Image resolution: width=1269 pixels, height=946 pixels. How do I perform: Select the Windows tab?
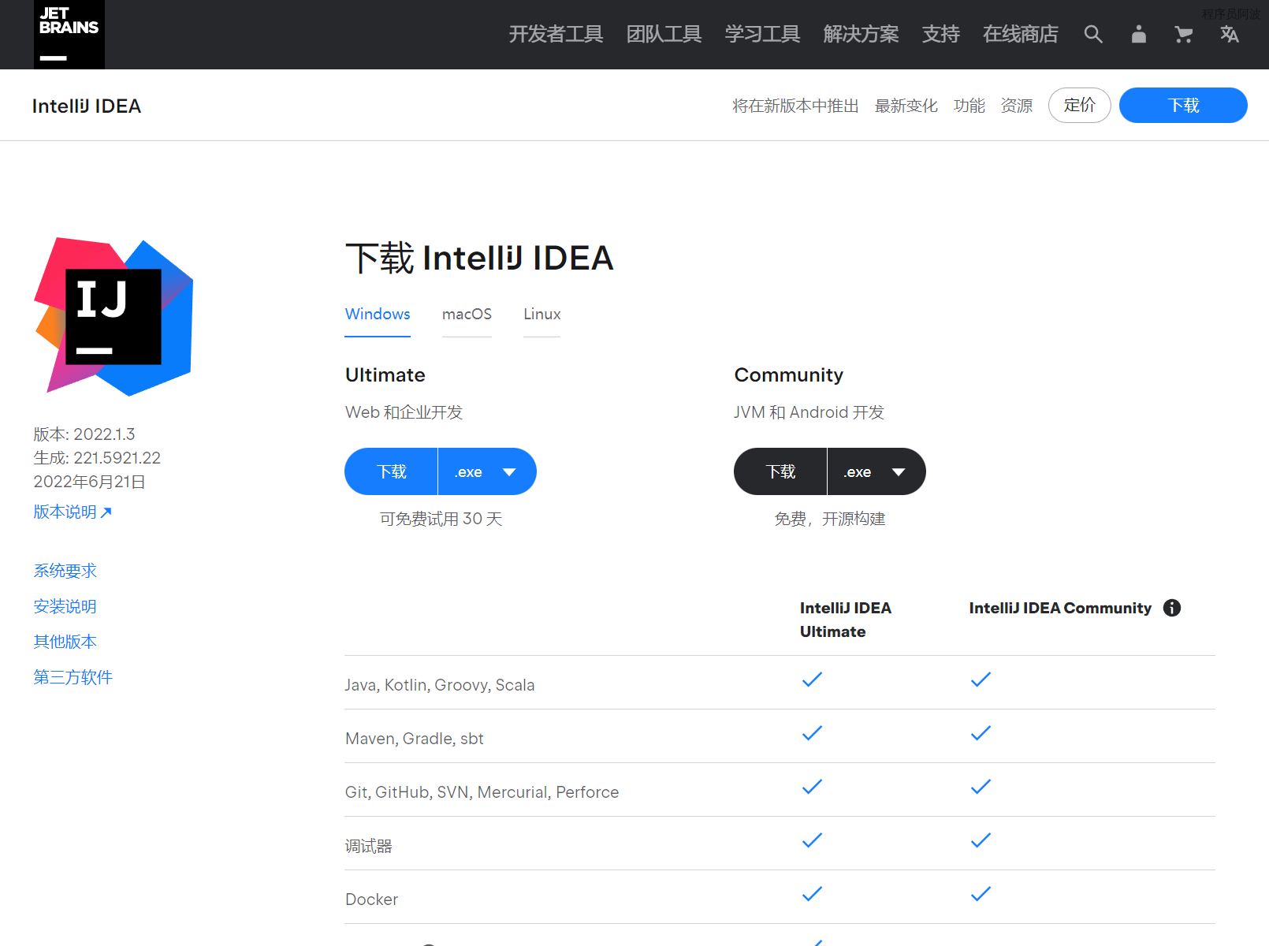click(378, 314)
